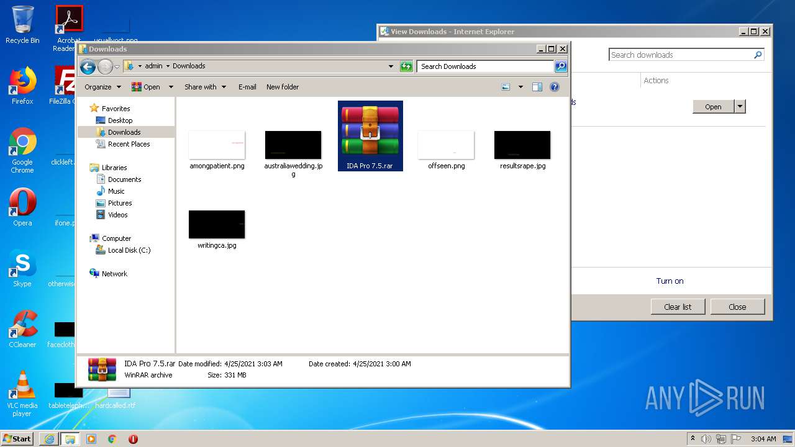Select Favorites in the navigation pane
The height and width of the screenshot is (447, 795).
(116, 109)
